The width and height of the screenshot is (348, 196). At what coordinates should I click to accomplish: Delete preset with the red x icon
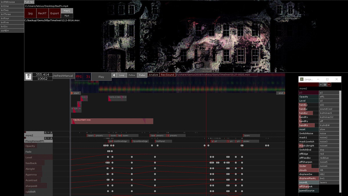[329, 84]
